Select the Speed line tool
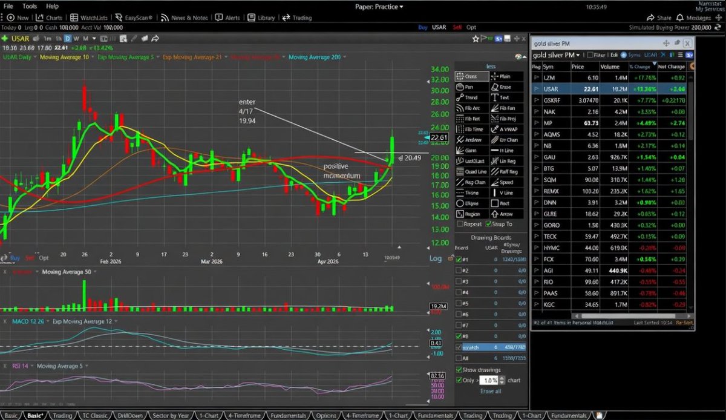This screenshot has height=420, width=726. pos(507,182)
